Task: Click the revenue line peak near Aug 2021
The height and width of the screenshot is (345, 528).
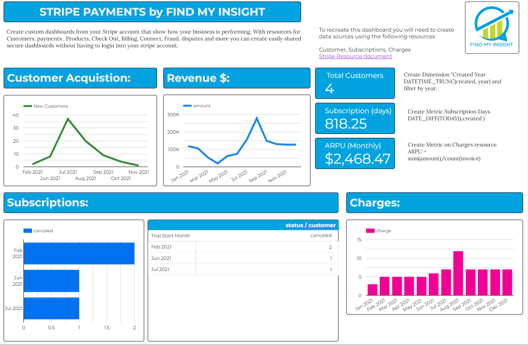Action: [257, 117]
